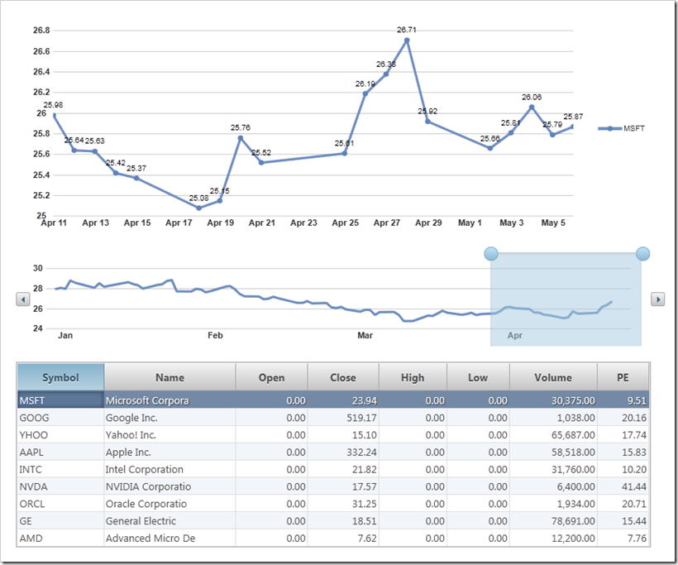Click the 26.71 peak data point
678x565 pixels.
click(x=407, y=41)
